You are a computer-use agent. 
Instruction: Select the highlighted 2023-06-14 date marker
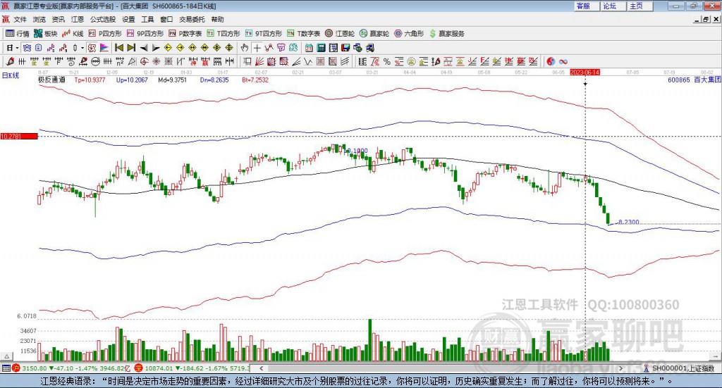click(585, 72)
